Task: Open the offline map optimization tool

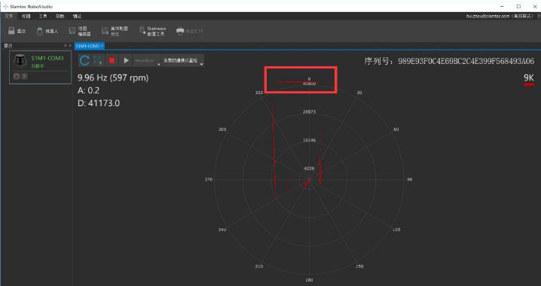Action: coord(115,31)
